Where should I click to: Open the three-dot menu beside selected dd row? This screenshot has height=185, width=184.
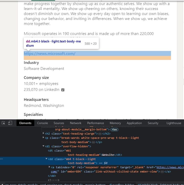(x=1, y=159)
